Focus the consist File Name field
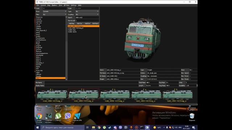232x130 pixels. click(91, 83)
